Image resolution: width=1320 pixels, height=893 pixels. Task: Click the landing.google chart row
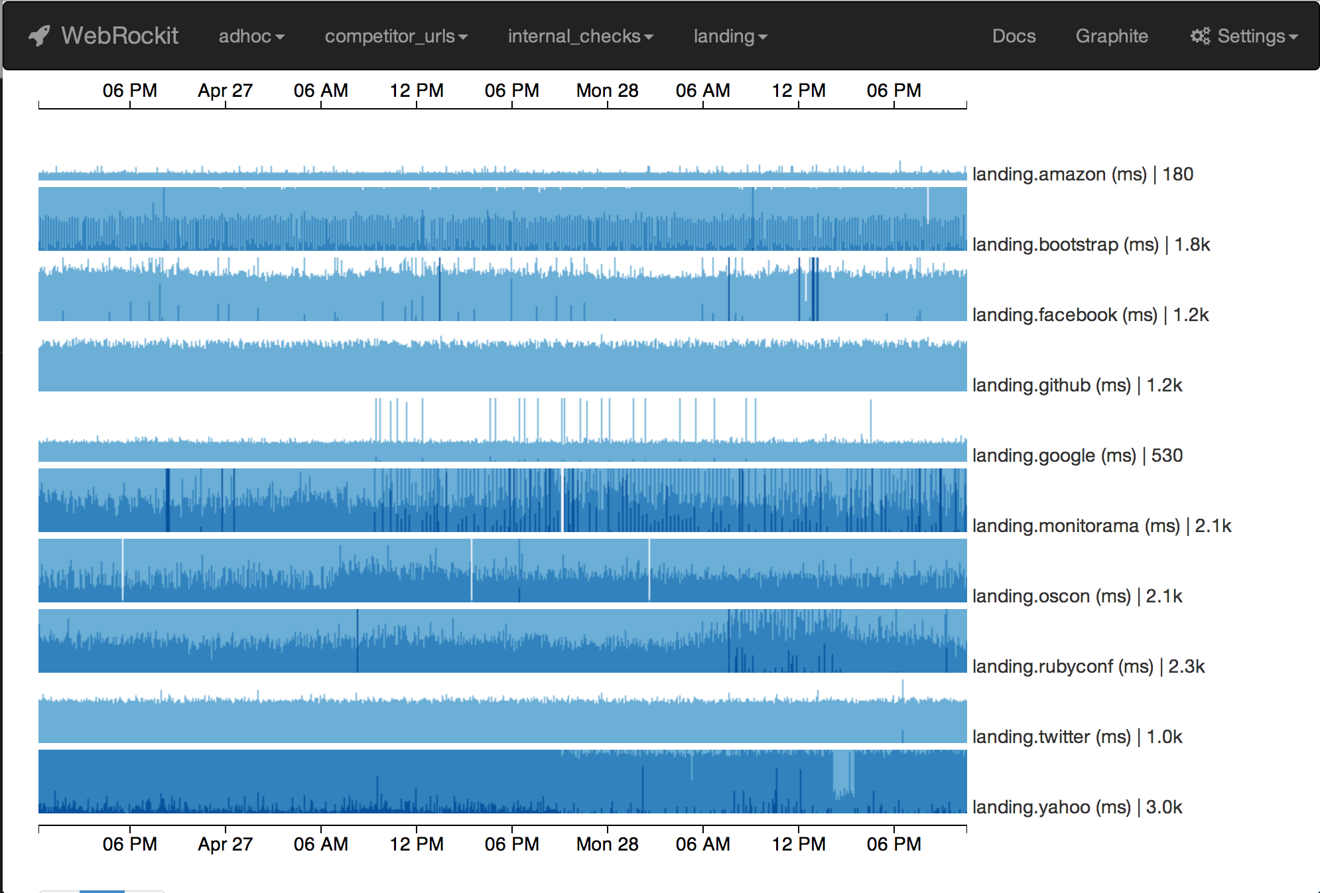[x=502, y=430]
